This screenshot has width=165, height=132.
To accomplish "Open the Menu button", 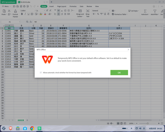I will pyautogui.click(x=6, y=6).
